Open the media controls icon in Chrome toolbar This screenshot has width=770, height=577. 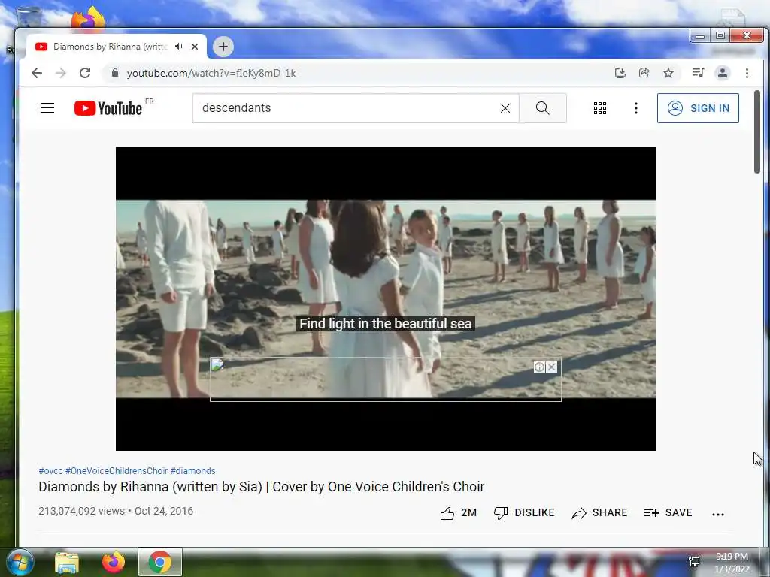point(698,73)
